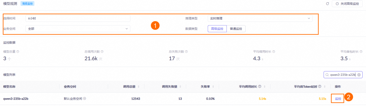Click the 监控 link for qwen3-235b-a22b

click(x=338, y=99)
